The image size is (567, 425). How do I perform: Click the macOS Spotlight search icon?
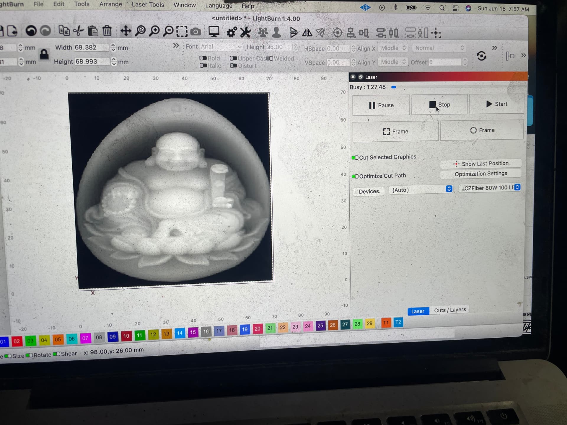pyautogui.click(x=442, y=8)
